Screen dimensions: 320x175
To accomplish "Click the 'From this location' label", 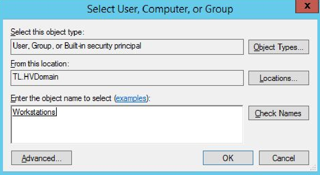I will [40, 63].
